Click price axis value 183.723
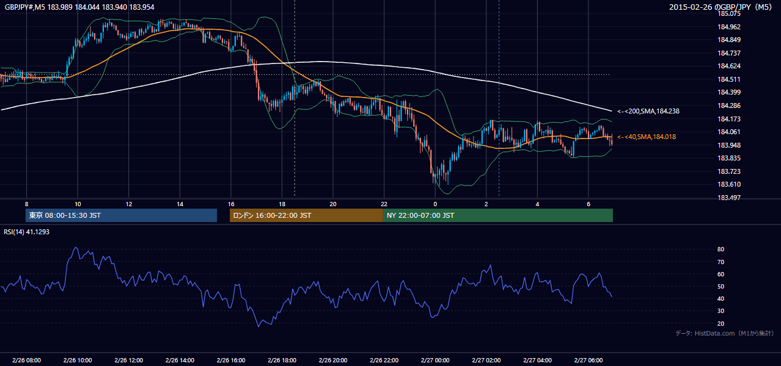 (x=729, y=171)
